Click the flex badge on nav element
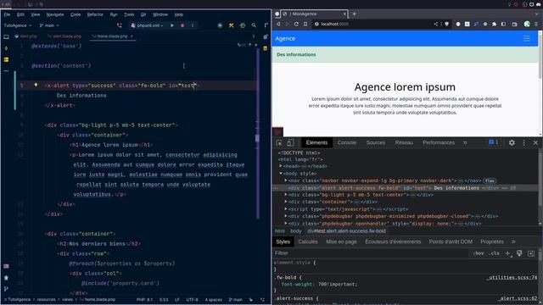 [x=490, y=180]
